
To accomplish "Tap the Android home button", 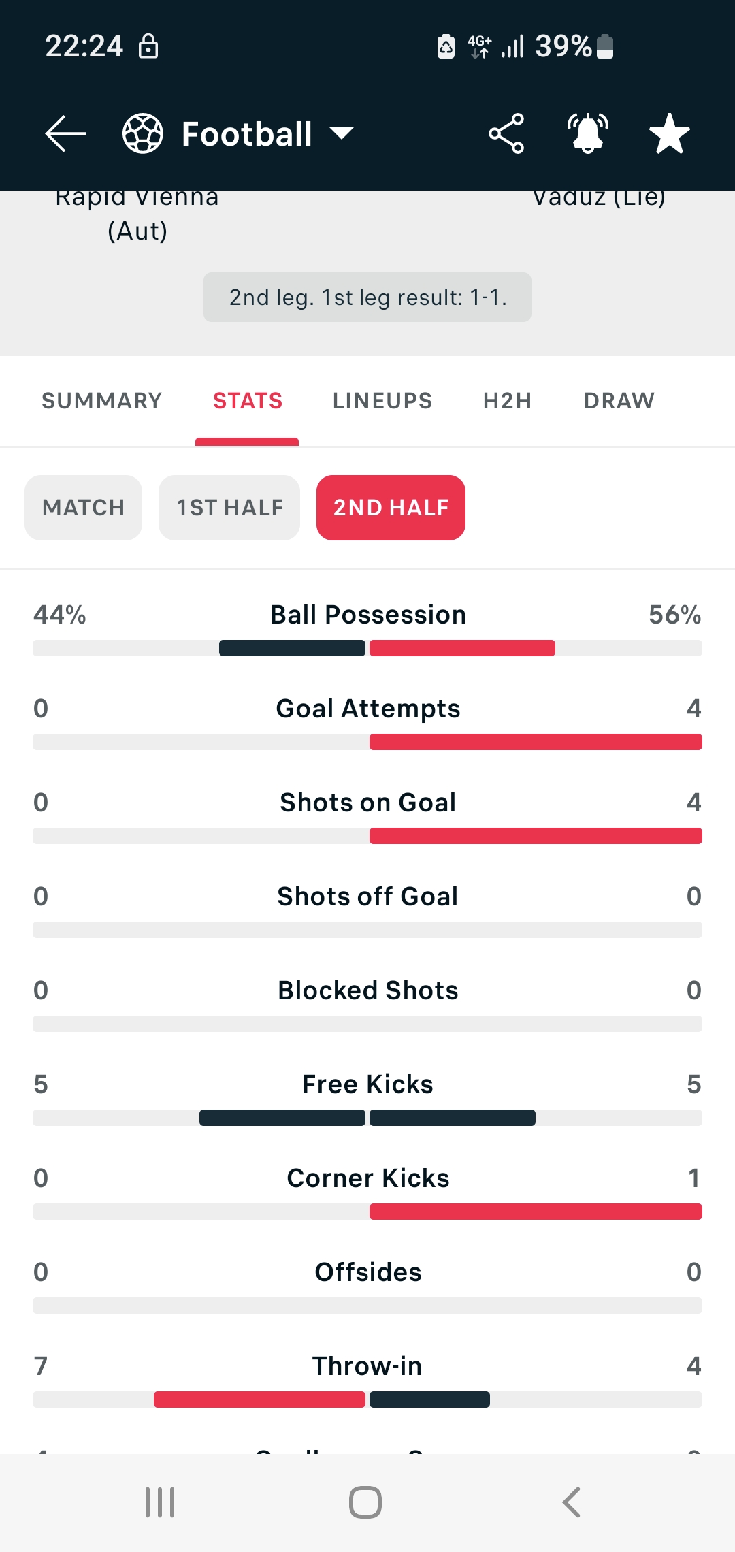I will click(365, 1502).
